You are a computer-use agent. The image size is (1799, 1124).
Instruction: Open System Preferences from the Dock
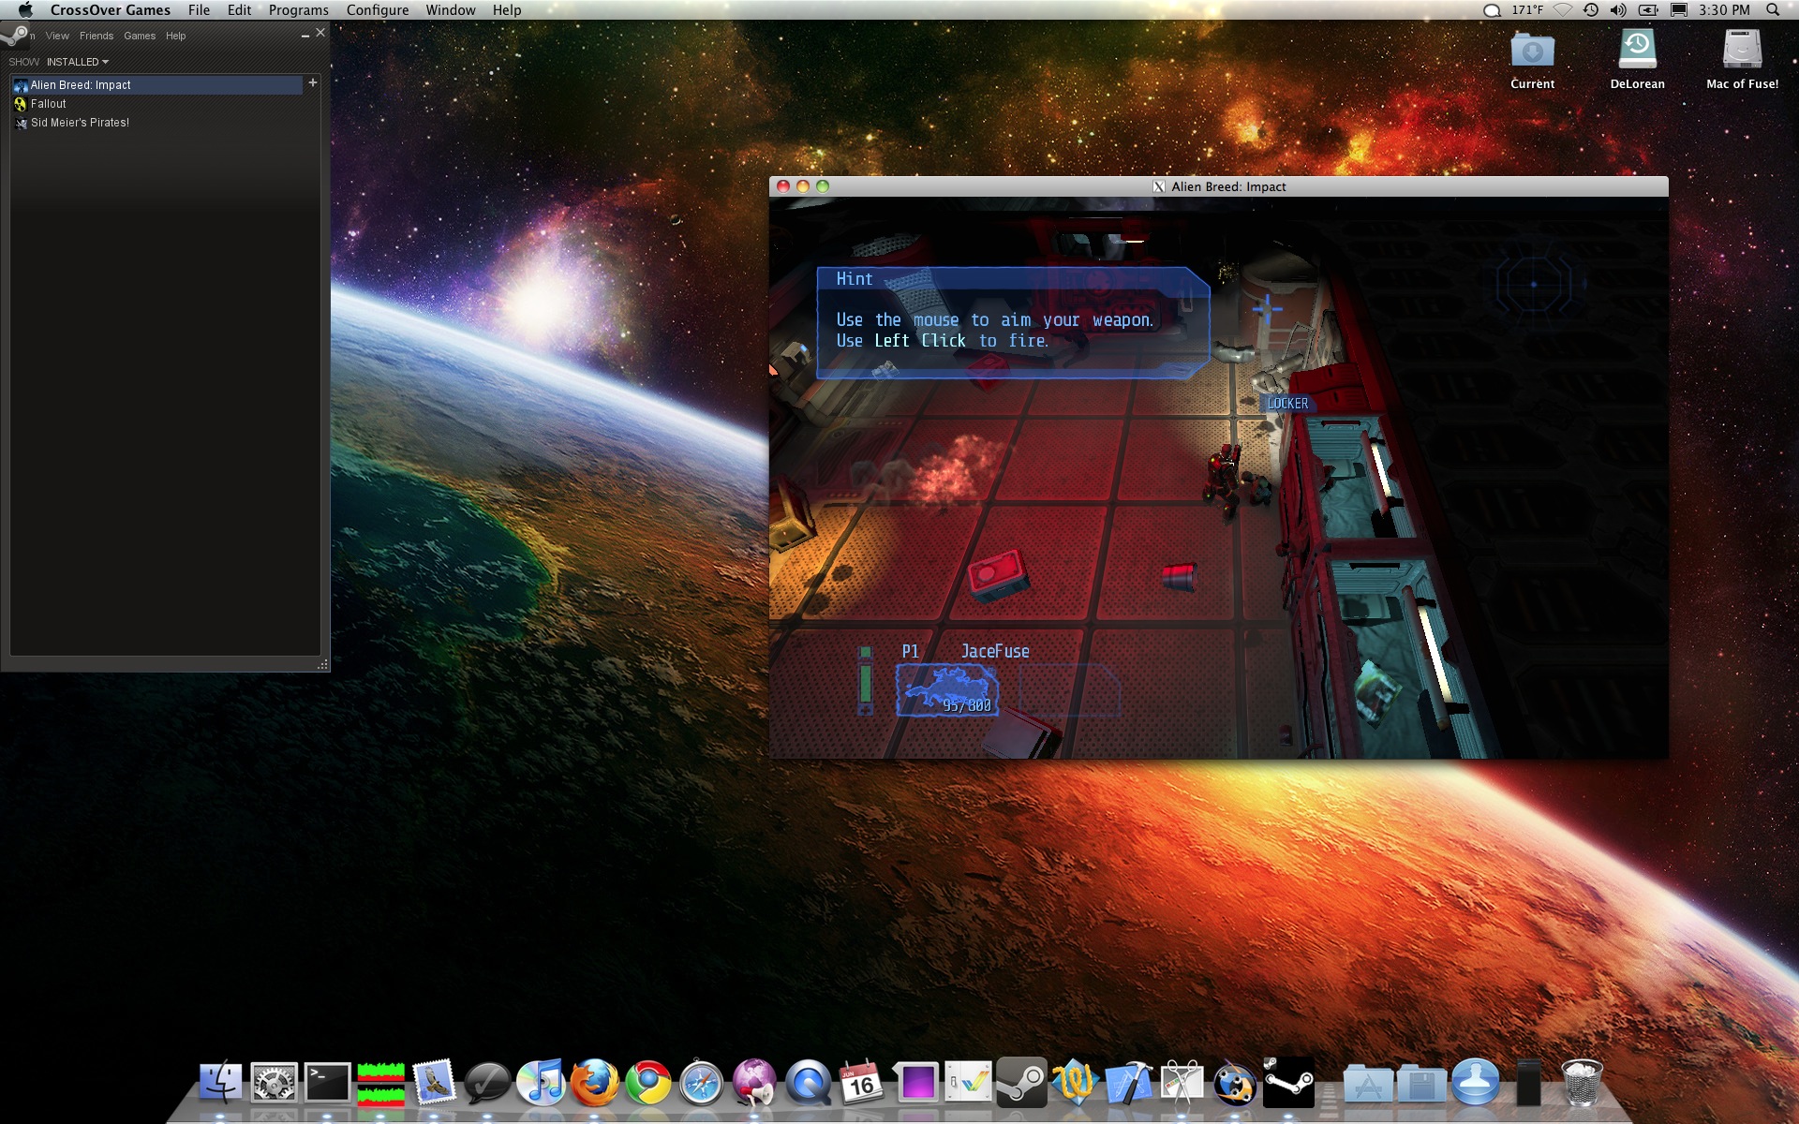coord(275,1083)
